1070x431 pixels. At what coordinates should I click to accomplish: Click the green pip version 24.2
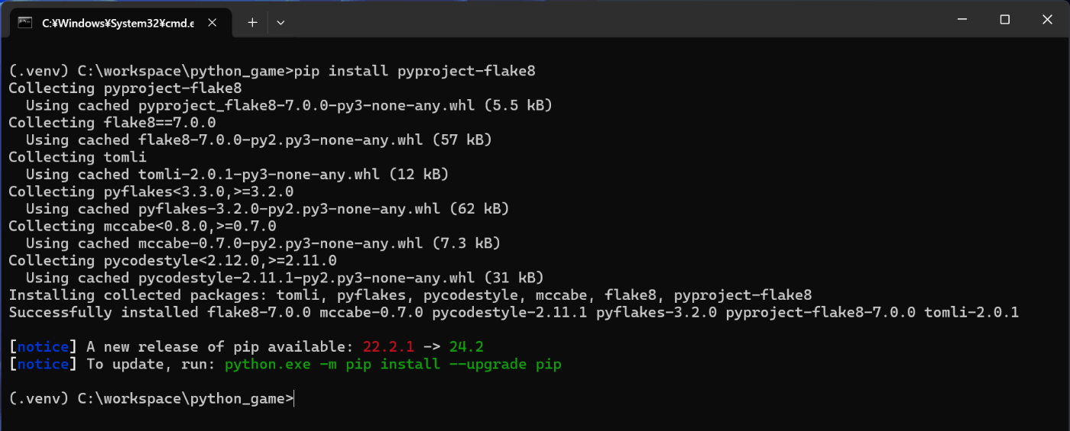pos(466,346)
